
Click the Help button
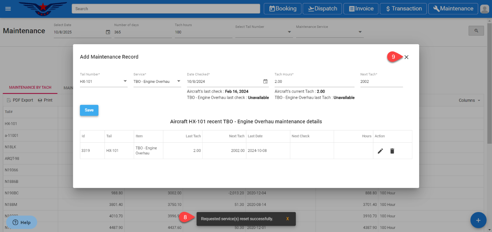[22, 222]
